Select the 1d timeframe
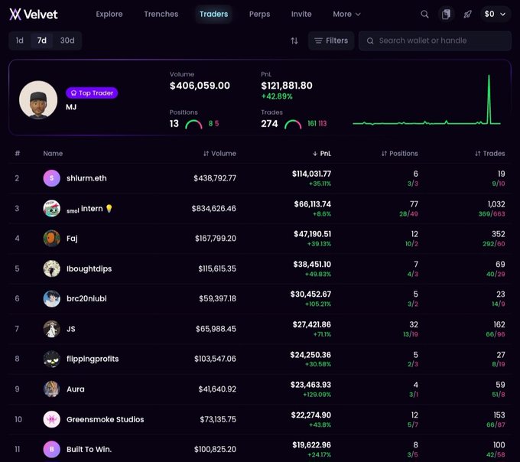Viewport: 520px width, 462px height. tap(20, 41)
